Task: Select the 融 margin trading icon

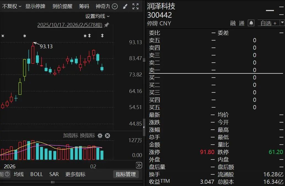Action: (x=233, y=23)
